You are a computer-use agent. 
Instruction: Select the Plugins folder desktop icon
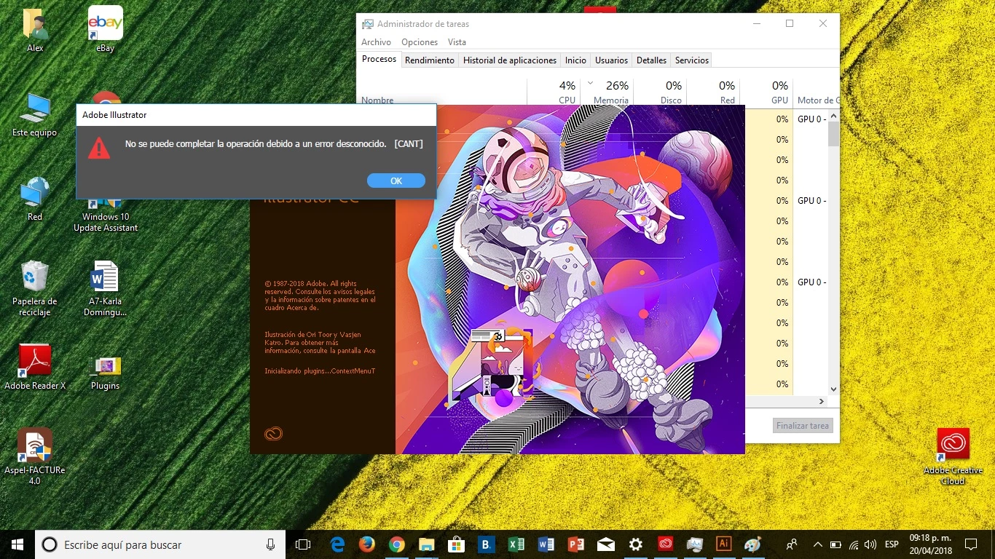106,371
